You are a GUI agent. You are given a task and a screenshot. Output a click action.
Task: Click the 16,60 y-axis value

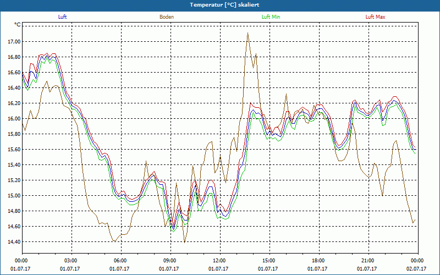(15, 73)
